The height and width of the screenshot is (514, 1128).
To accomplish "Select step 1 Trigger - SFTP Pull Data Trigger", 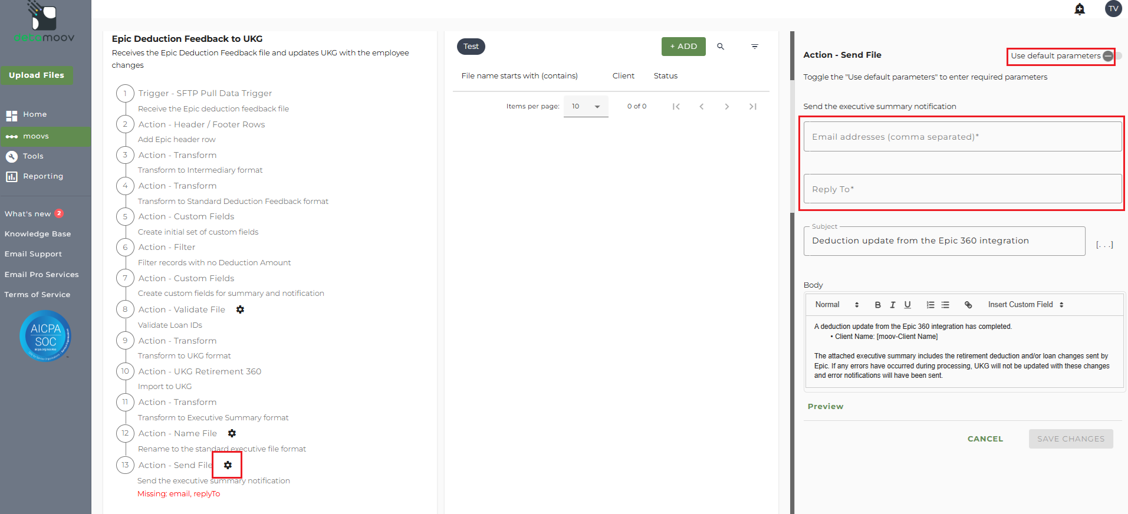I will 205,93.
